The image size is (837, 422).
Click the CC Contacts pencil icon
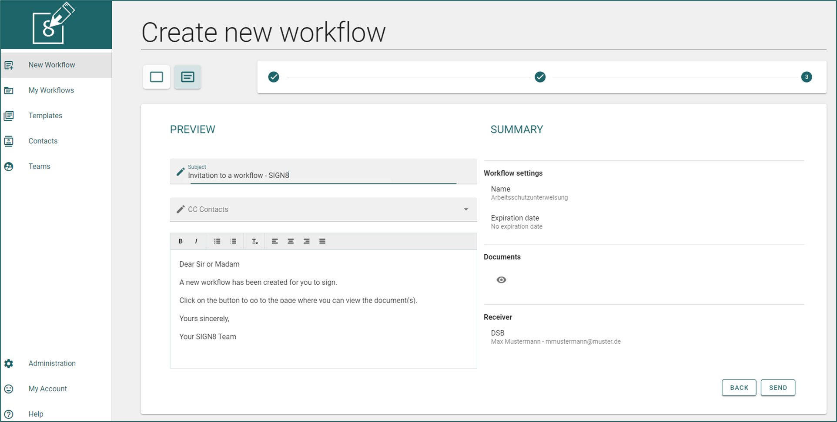pyautogui.click(x=181, y=209)
